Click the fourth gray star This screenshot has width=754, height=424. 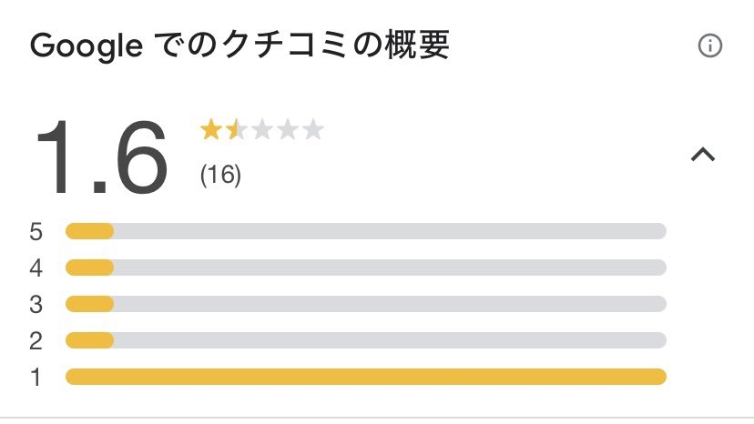pos(287,130)
